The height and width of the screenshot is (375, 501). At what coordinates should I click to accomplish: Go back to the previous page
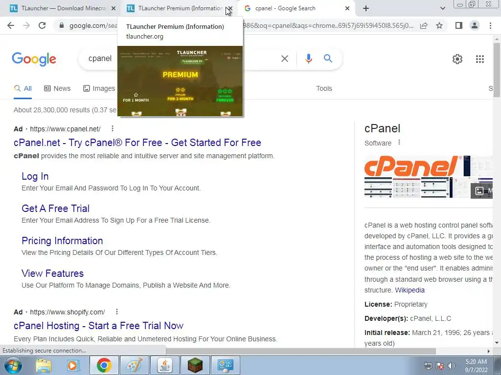[11, 25]
